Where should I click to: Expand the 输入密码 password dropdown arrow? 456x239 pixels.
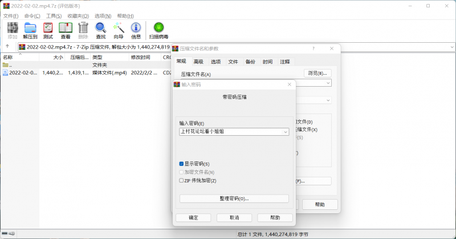[285, 132]
